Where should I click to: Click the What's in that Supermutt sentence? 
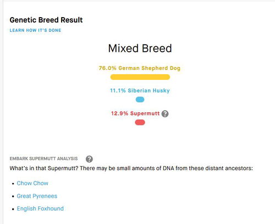pyautogui.click(x=131, y=168)
